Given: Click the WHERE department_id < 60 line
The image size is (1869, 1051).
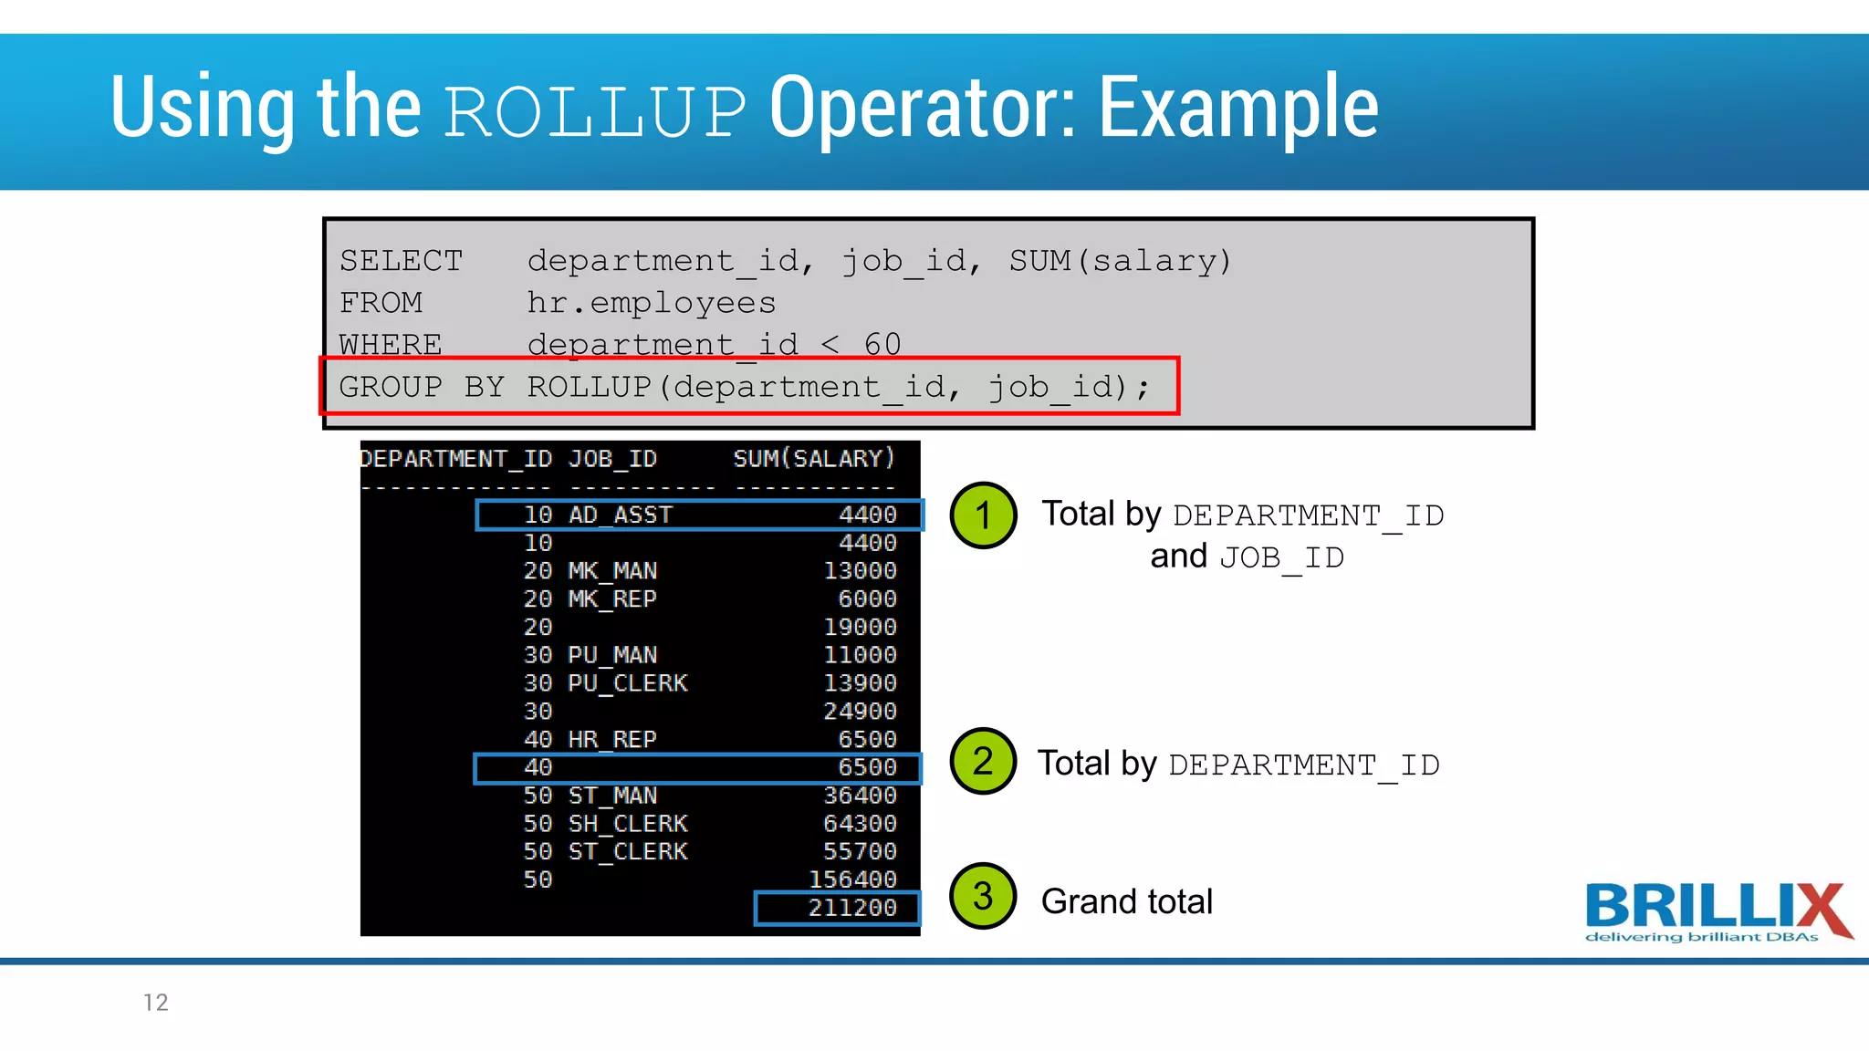Looking at the screenshot, I should pyautogui.click(x=621, y=344).
